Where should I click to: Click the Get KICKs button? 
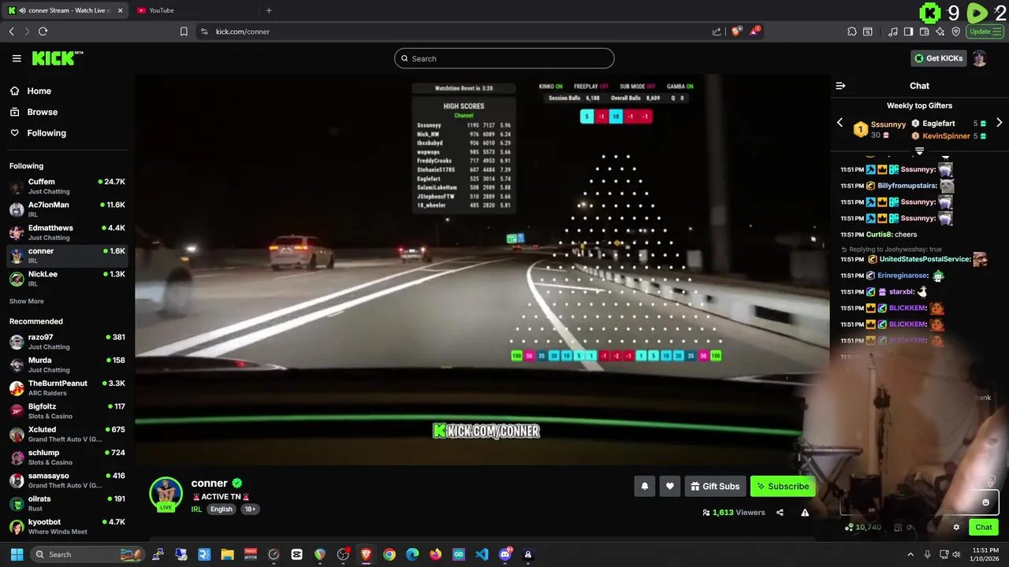[x=938, y=58]
